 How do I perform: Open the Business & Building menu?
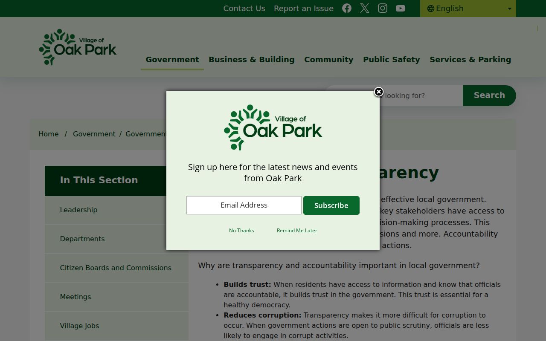(x=252, y=60)
